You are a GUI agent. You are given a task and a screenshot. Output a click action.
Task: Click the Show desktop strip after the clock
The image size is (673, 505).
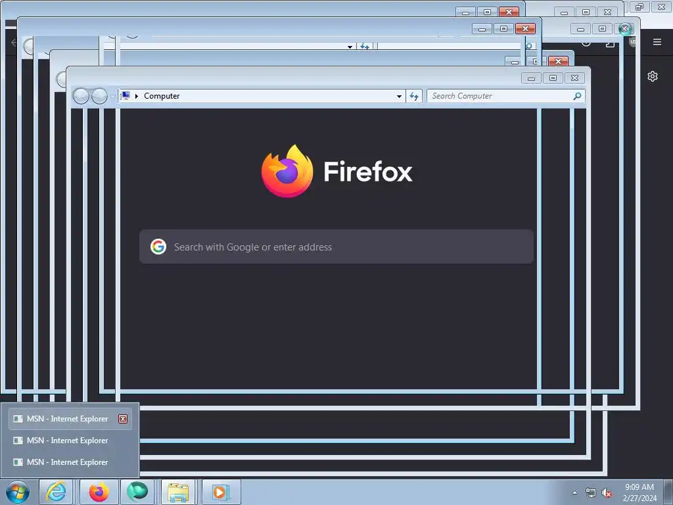[x=668, y=493]
